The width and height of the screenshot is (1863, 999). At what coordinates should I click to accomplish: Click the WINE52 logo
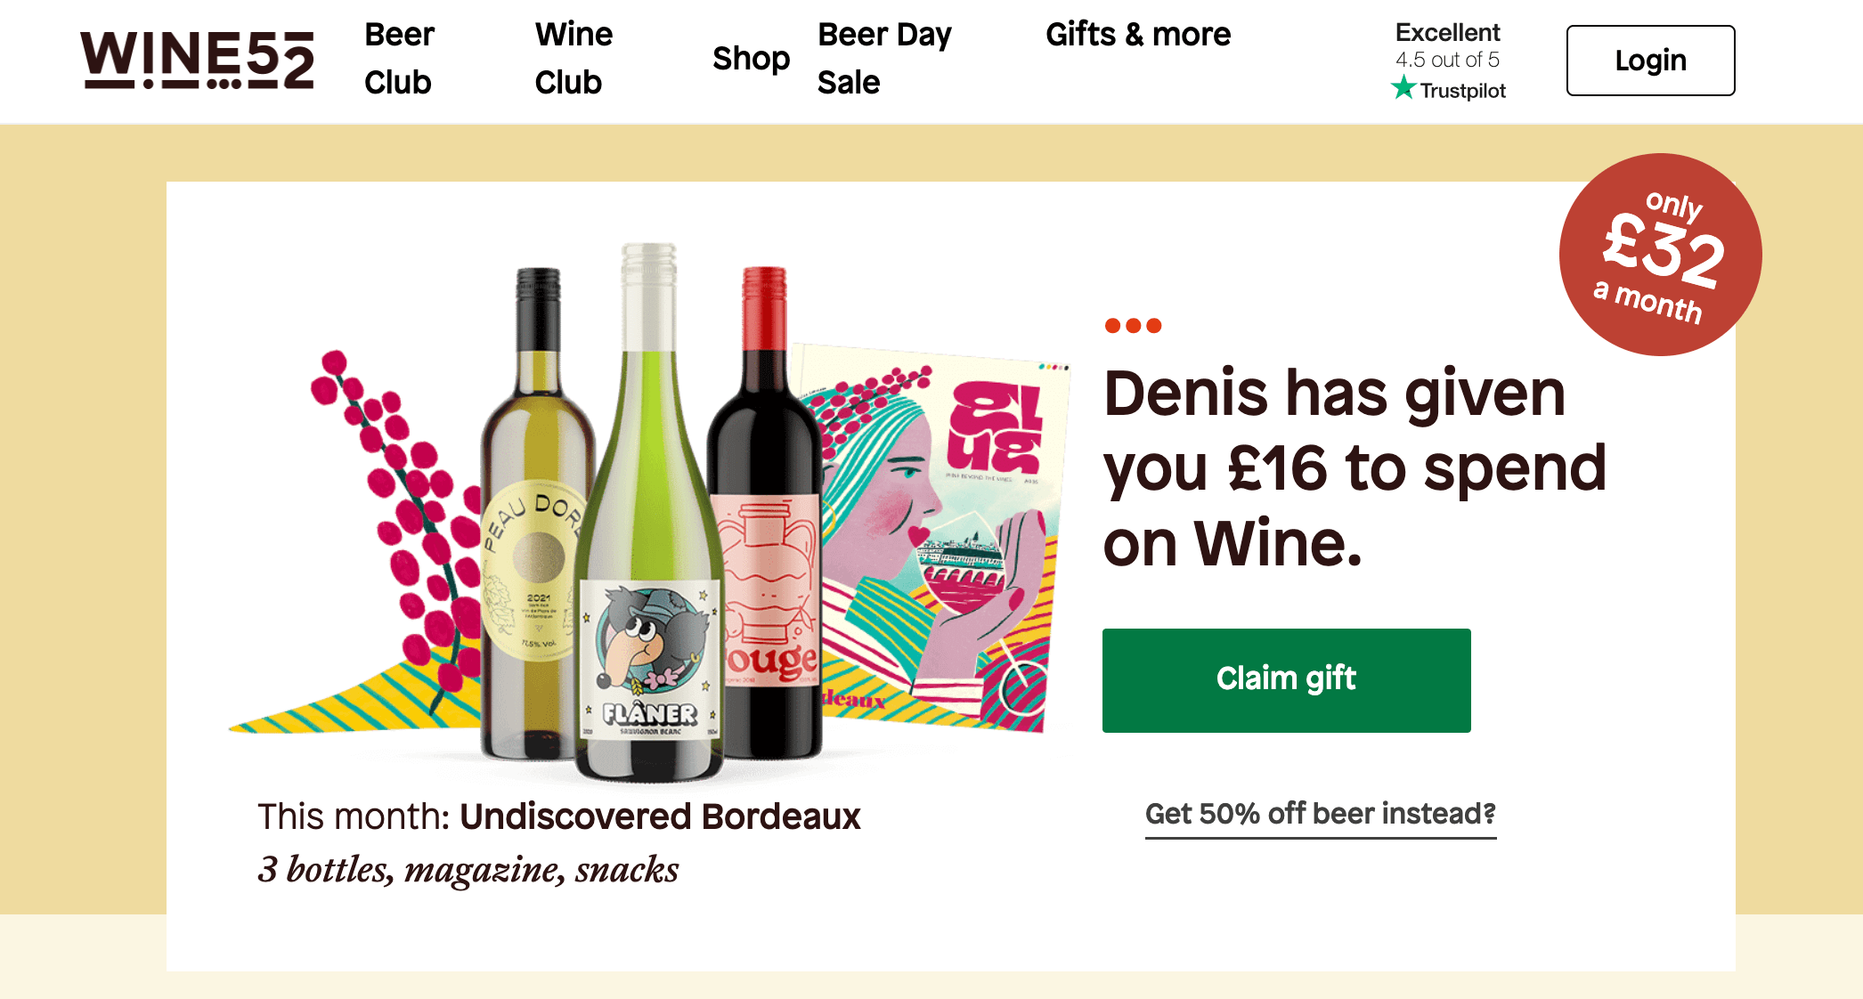[198, 61]
